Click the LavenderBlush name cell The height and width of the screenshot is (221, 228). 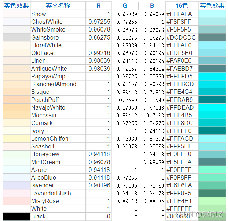(58, 193)
